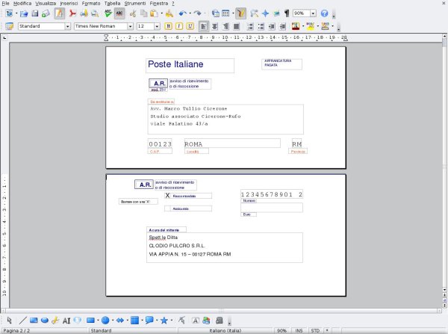The image size is (448, 334).
Task: Expand the Insert Table dropdown arrow
Action: [233, 13]
